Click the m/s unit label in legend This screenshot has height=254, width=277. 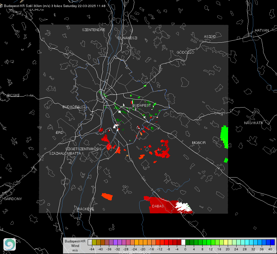(x=75, y=250)
